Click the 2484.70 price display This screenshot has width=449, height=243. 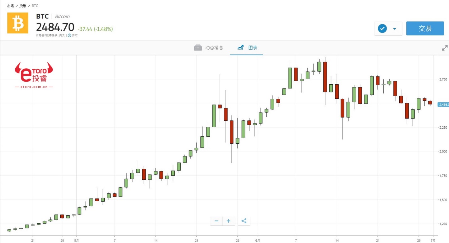[55, 28]
